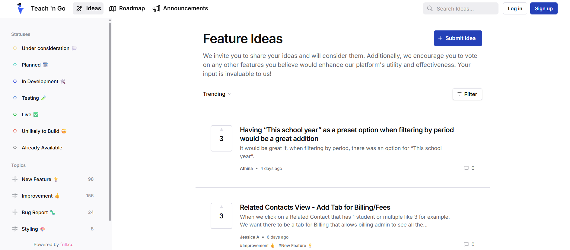Open the "This school year" idea title

(347, 134)
